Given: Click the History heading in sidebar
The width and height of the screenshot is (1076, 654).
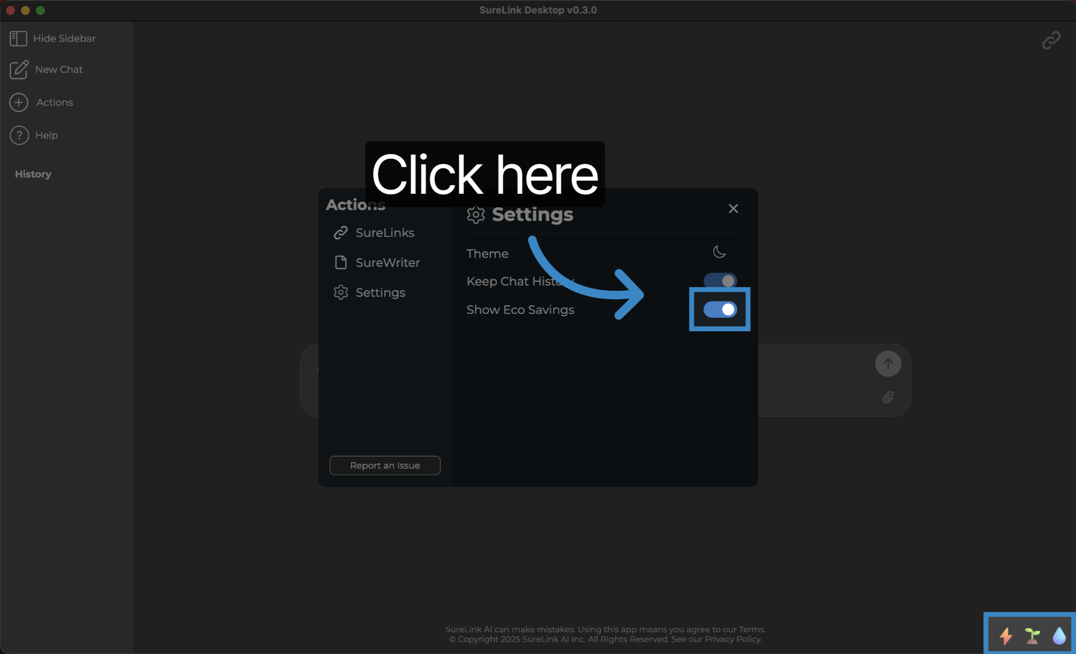Looking at the screenshot, I should (33, 174).
